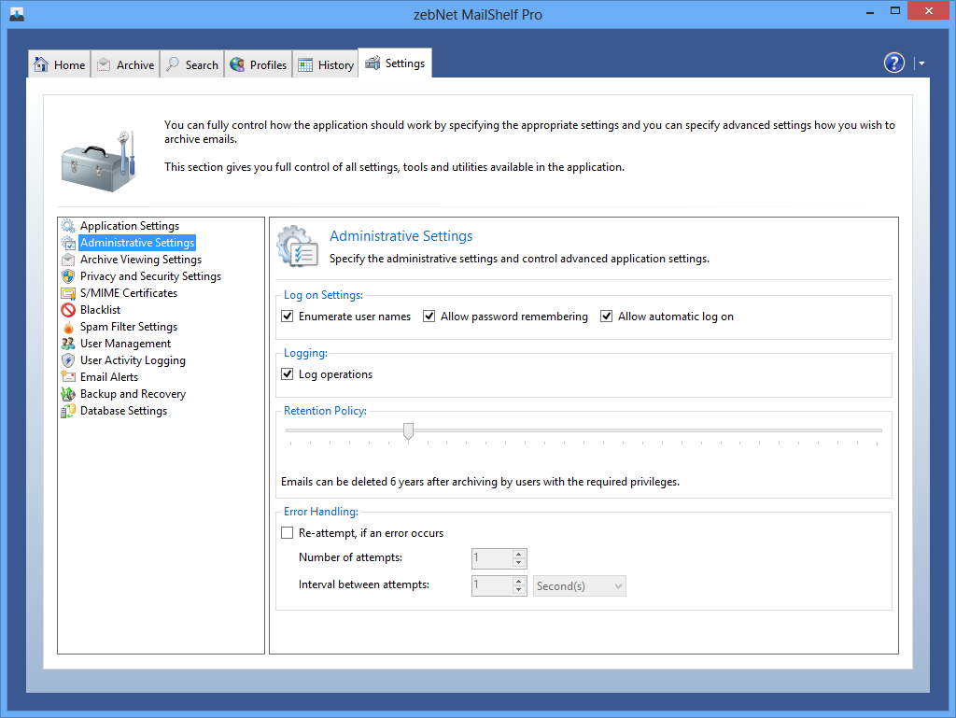Minimize the zebNet MailShelf Pro window
This screenshot has height=718, width=956.
[870, 11]
